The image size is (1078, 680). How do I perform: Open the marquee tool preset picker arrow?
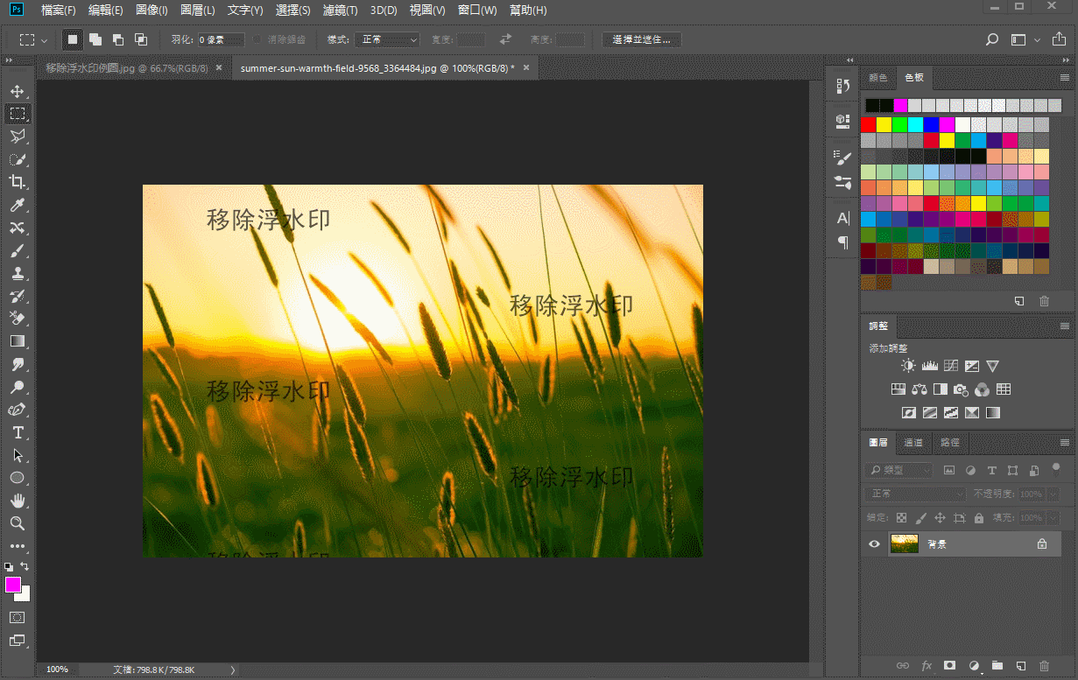(x=44, y=40)
